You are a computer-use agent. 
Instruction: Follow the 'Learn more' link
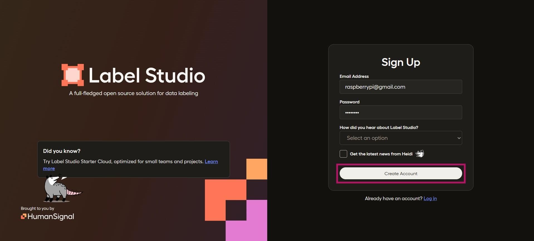[211, 162]
